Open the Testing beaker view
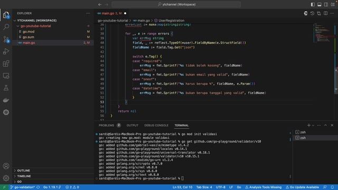Viewport: 338px width, 190px height. [x=6, y=88]
